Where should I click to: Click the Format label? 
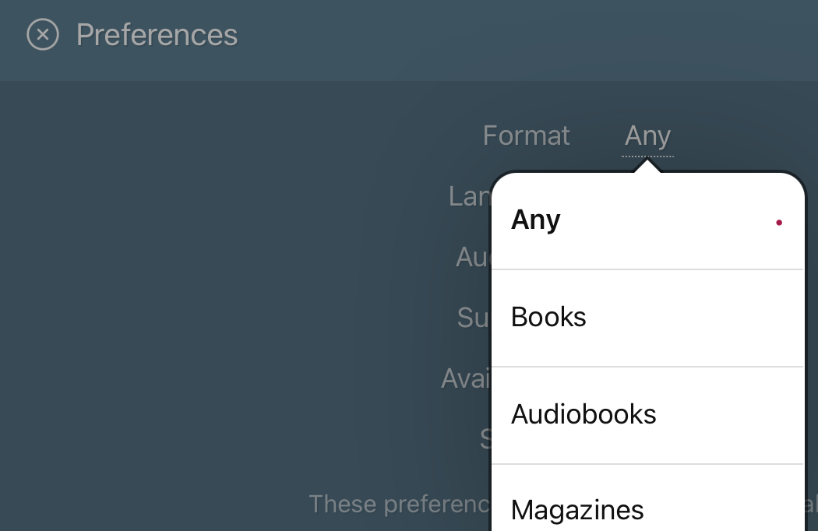(526, 135)
